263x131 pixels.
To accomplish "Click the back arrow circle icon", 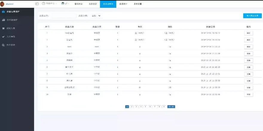I will click(37, 4).
